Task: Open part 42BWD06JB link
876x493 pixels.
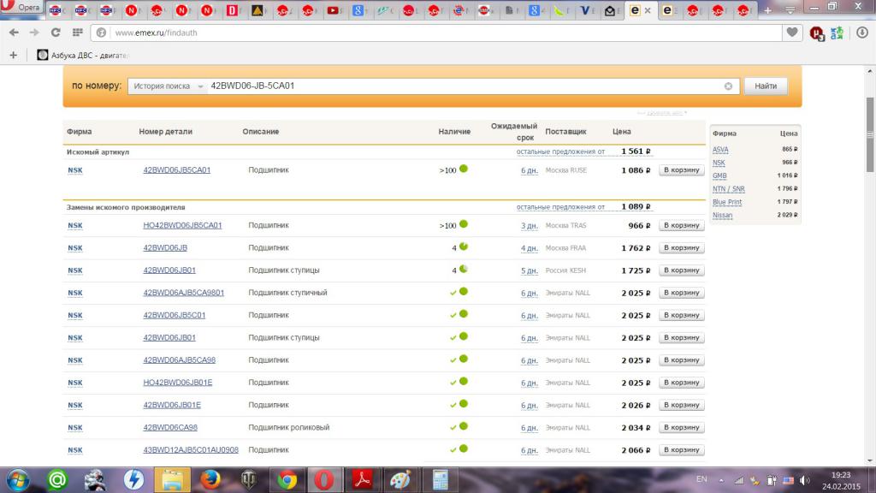Action: [x=165, y=247]
